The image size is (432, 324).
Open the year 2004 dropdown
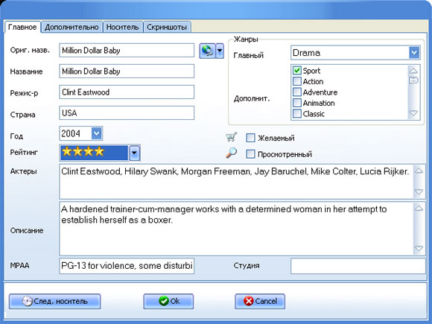(96, 133)
